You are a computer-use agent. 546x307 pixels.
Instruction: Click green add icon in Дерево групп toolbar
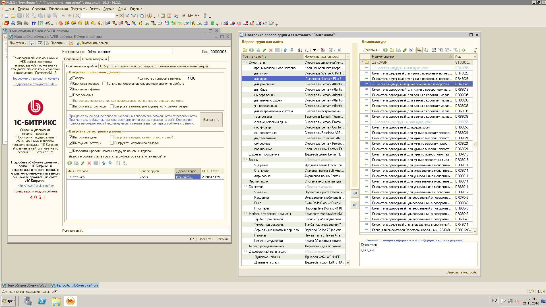251,50
